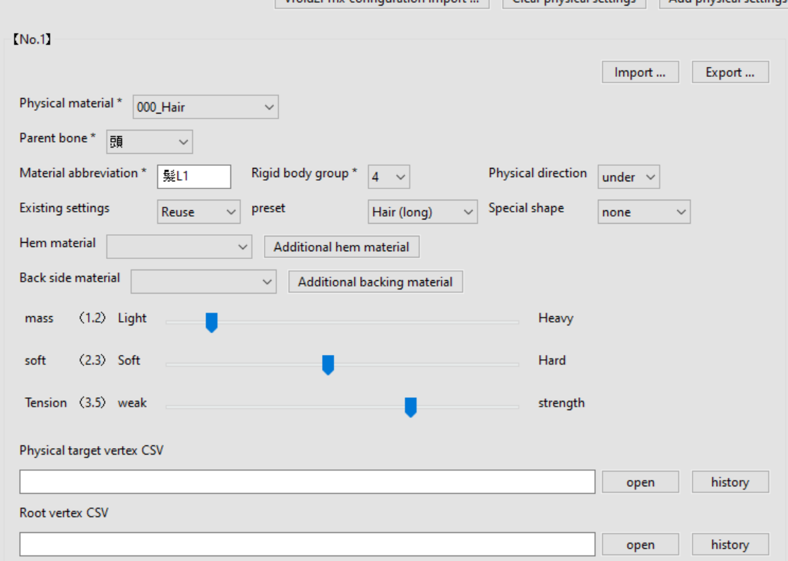Expand the Parent bone dropdown
This screenshot has height=561, width=788.
point(149,141)
